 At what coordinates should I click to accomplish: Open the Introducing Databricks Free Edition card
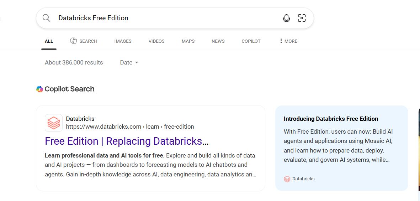[x=331, y=119]
